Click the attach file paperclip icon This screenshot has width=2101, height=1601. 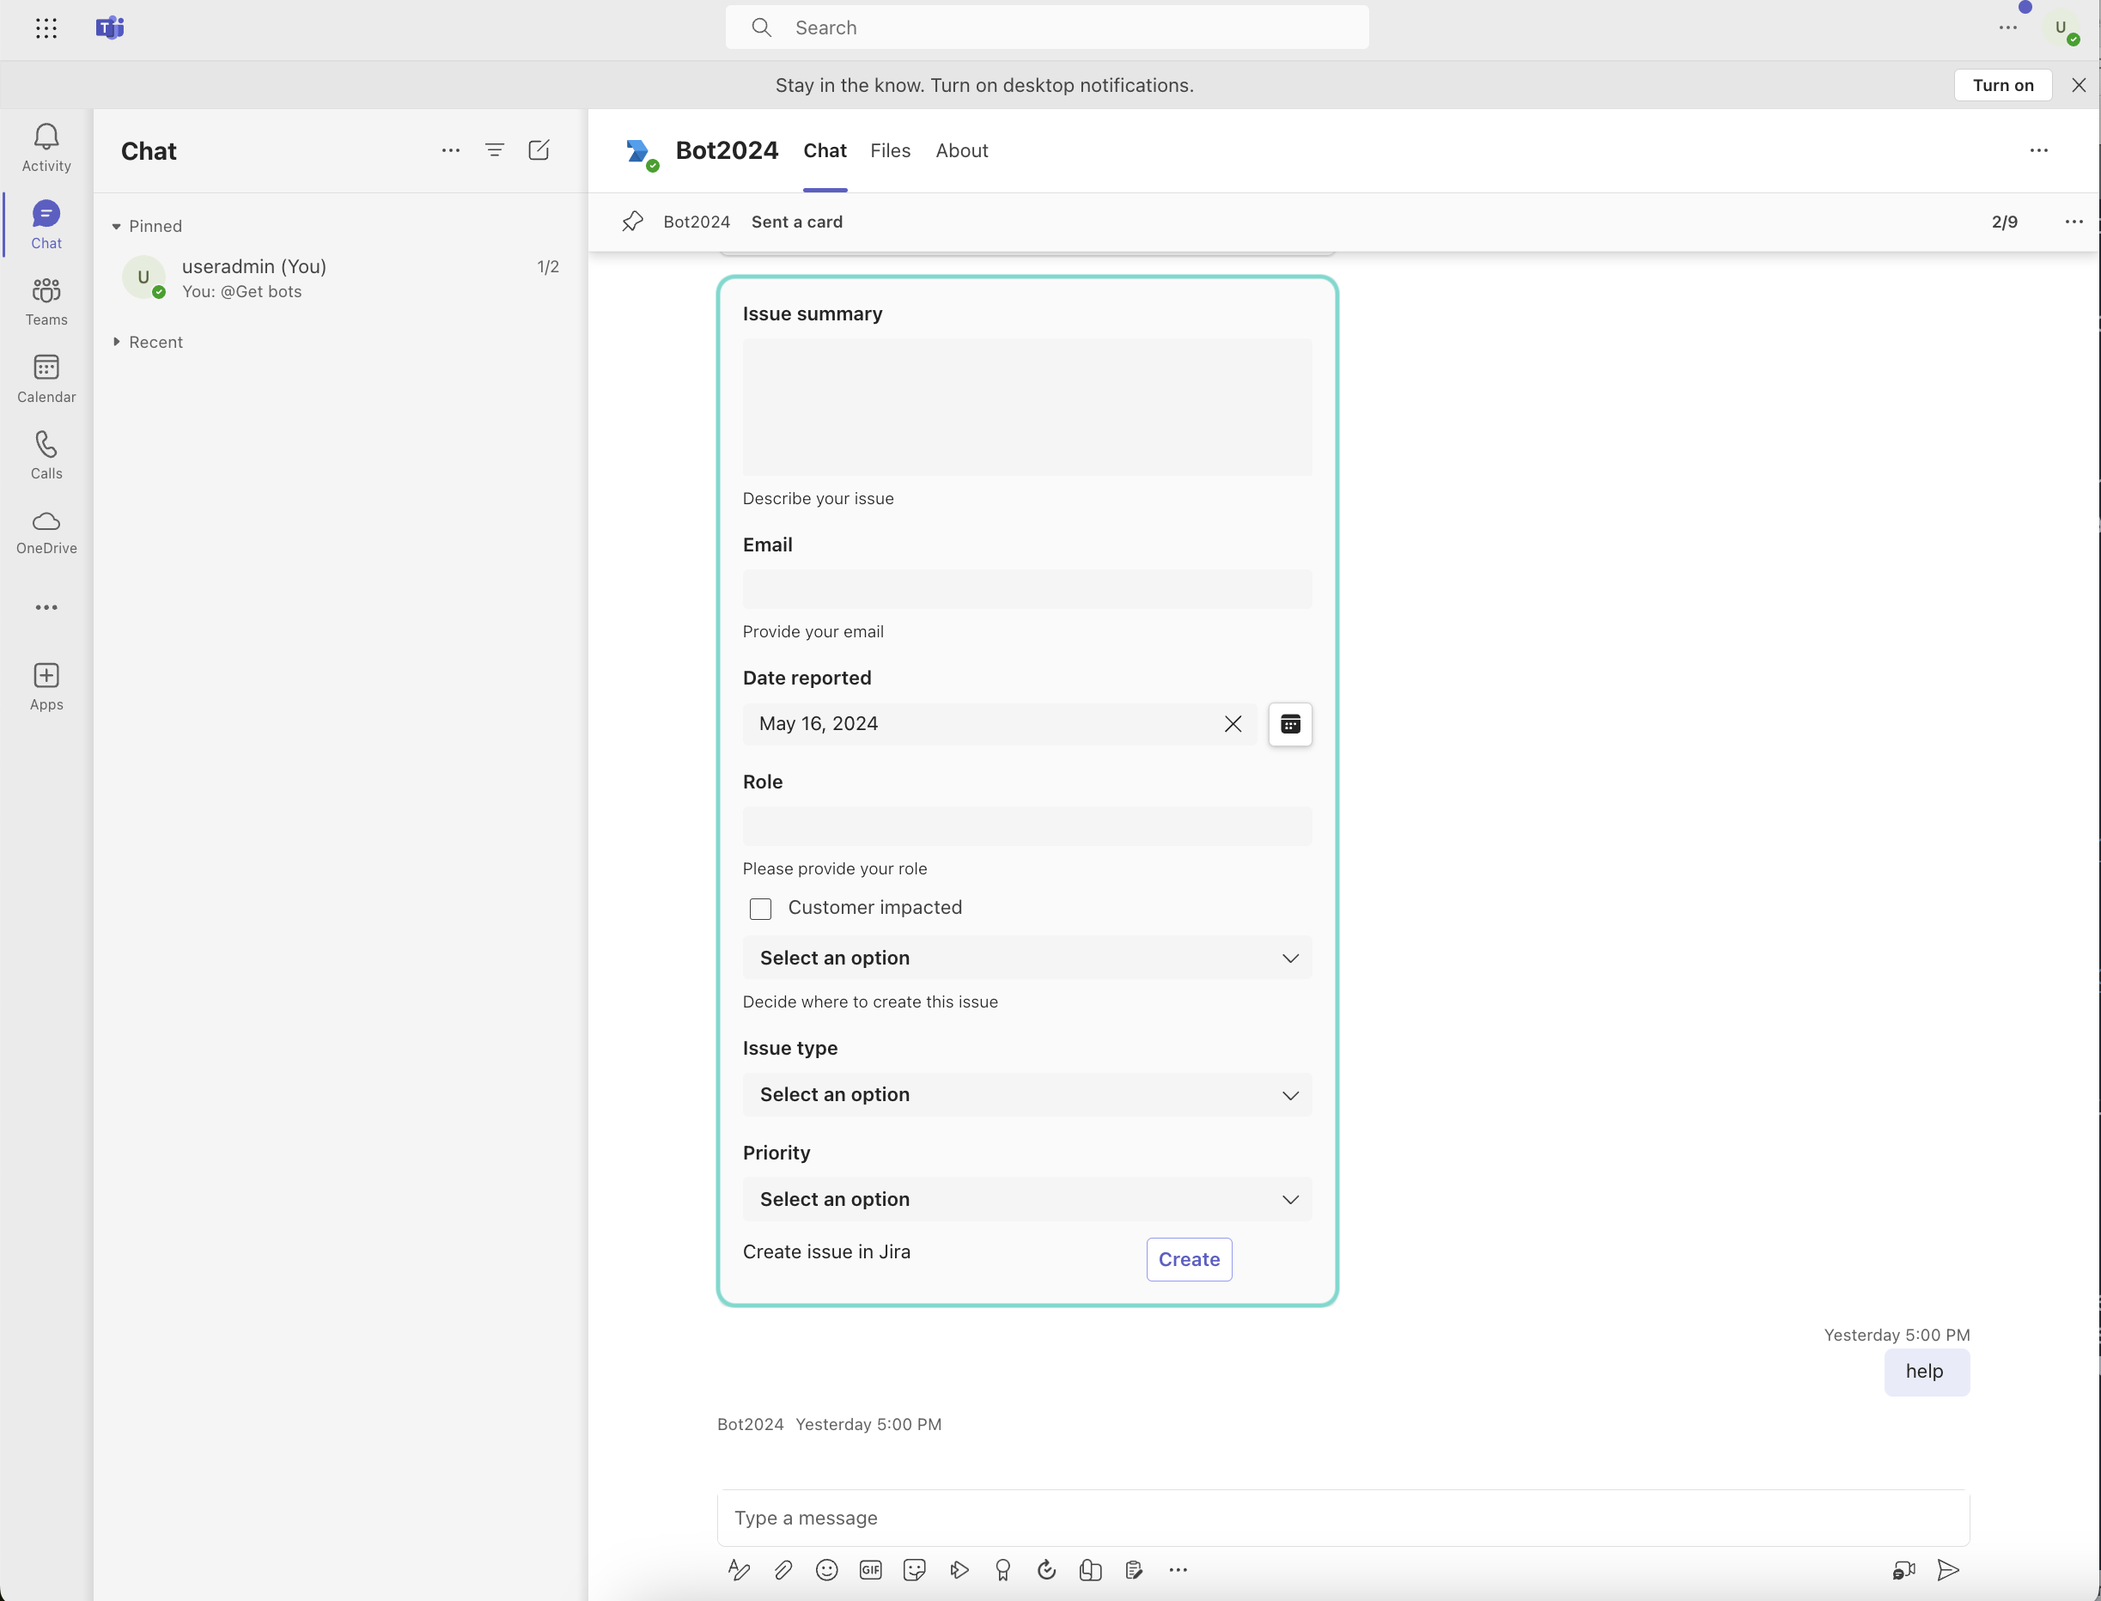(783, 1569)
